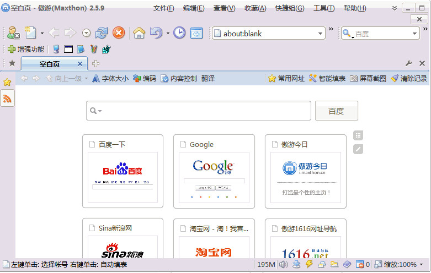Open favorites sidebar star icon

pos(7,82)
